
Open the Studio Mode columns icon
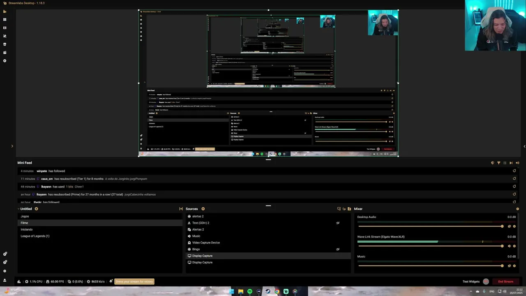coord(5,28)
